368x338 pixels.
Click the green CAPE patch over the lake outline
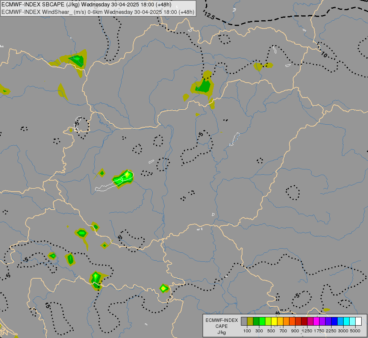tap(123, 178)
